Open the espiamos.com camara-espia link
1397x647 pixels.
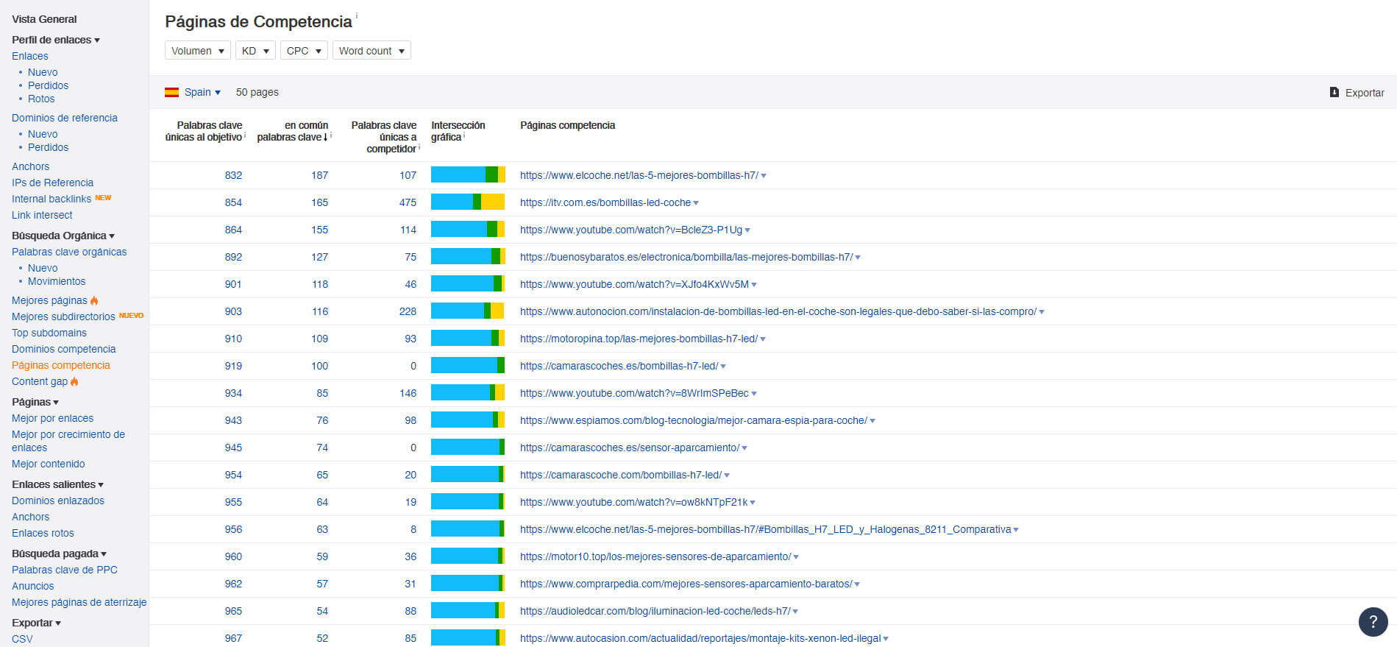pos(694,420)
